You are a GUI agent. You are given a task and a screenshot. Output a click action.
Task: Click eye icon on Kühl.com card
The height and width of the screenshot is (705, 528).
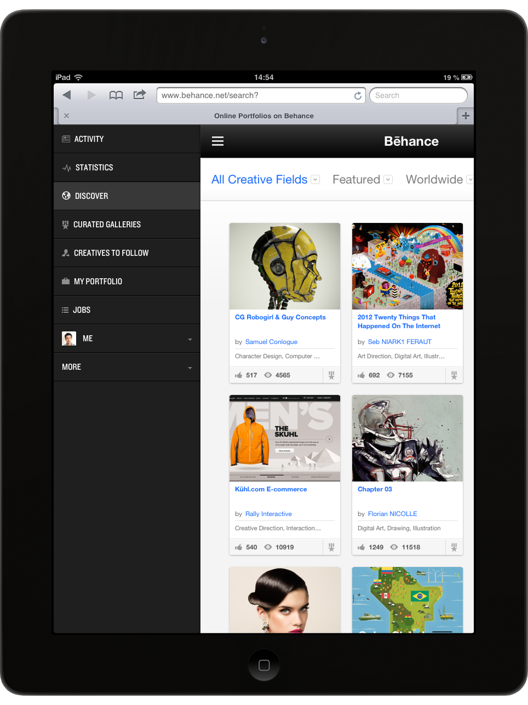(x=268, y=547)
